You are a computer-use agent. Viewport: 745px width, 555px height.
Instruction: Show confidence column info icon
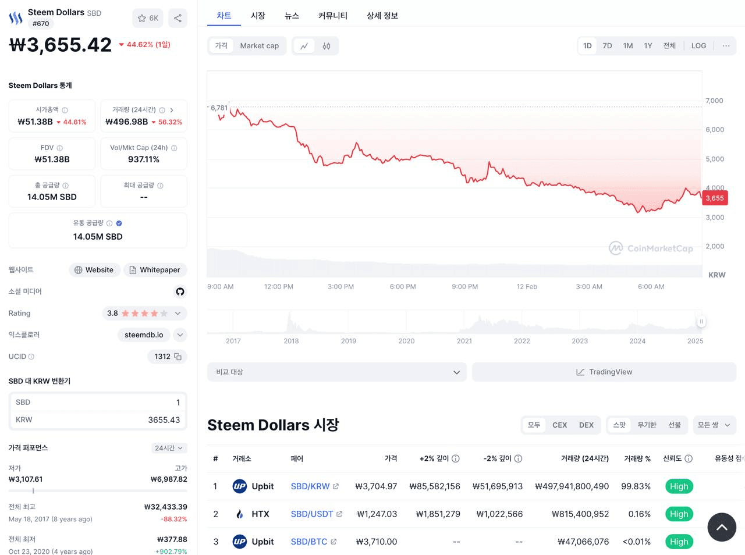[689, 458]
